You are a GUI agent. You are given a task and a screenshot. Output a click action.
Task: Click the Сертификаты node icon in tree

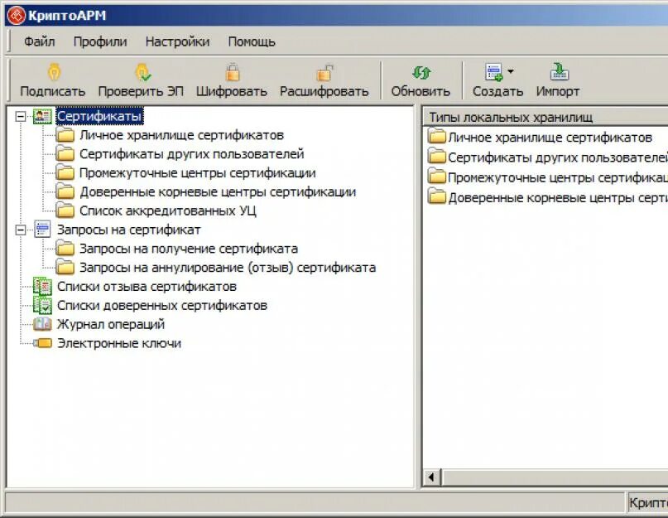pos(42,116)
